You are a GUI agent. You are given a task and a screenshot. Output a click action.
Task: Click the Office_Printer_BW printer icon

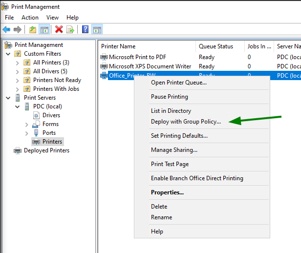tap(104, 75)
